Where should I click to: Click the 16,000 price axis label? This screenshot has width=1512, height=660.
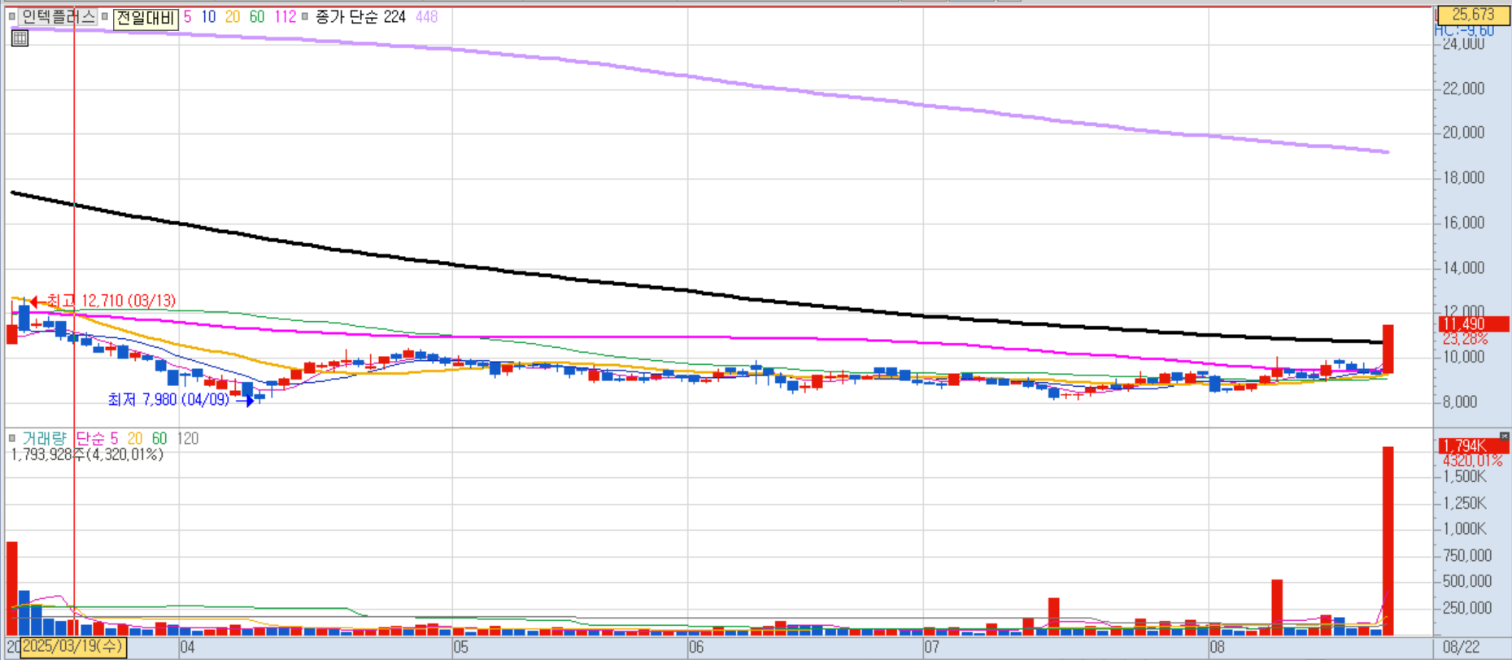pos(1463,223)
